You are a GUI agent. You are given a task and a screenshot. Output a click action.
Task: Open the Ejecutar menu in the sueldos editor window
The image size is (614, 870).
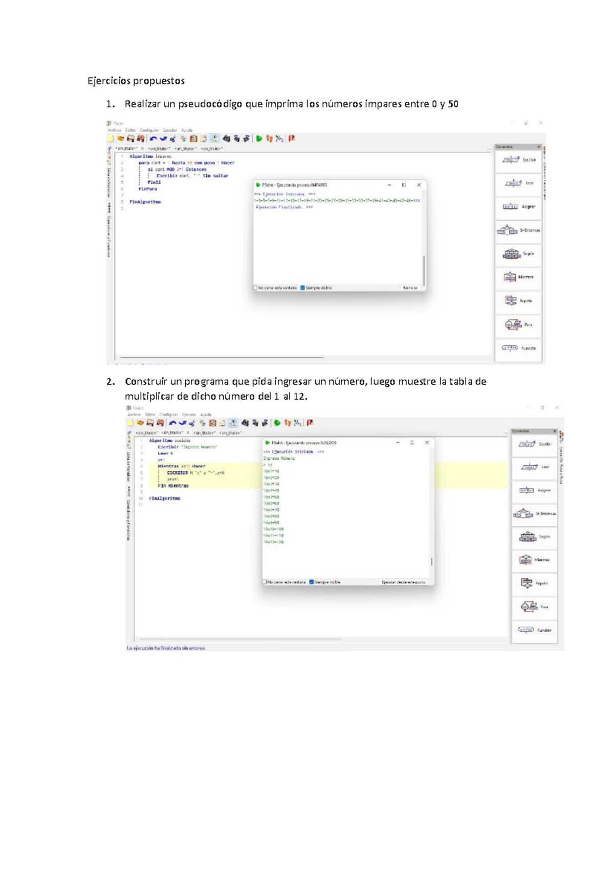pos(189,415)
